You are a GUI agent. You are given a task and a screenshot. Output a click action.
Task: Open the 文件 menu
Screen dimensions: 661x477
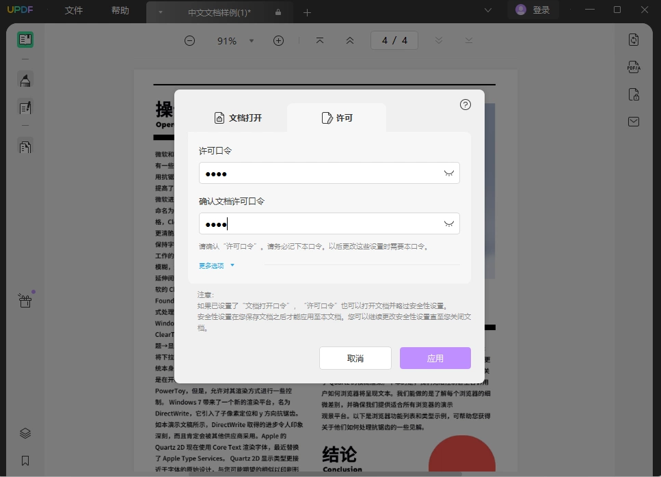(x=74, y=10)
